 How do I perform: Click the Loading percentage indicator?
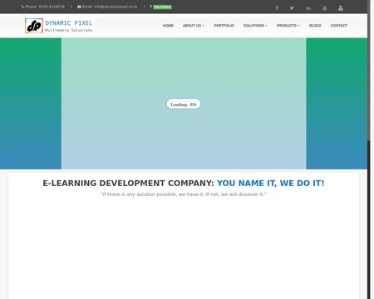click(x=184, y=104)
